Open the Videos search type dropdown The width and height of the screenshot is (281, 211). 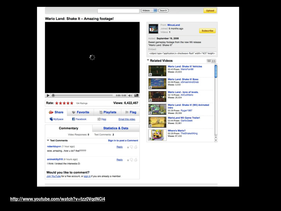coord(149,10)
